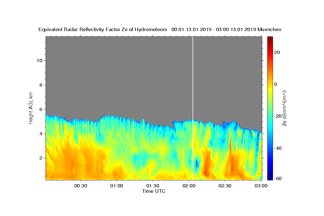The image size is (324, 216).
Task: Click the '-40' colorbar tick label
Action: [x=278, y=148]
